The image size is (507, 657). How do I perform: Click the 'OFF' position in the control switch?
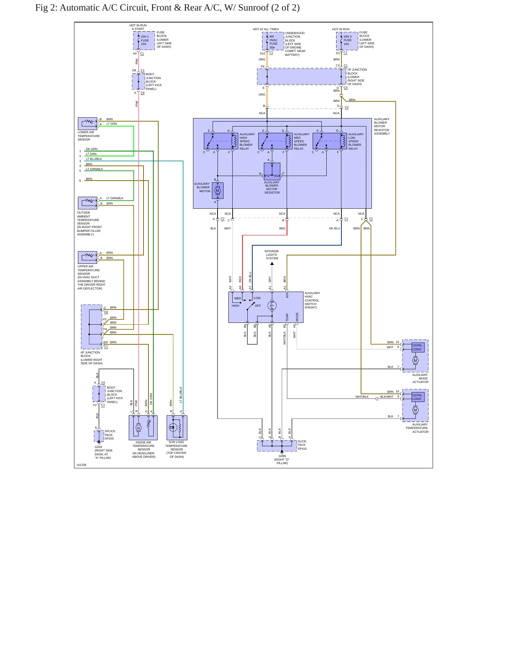tap(258, 306)
